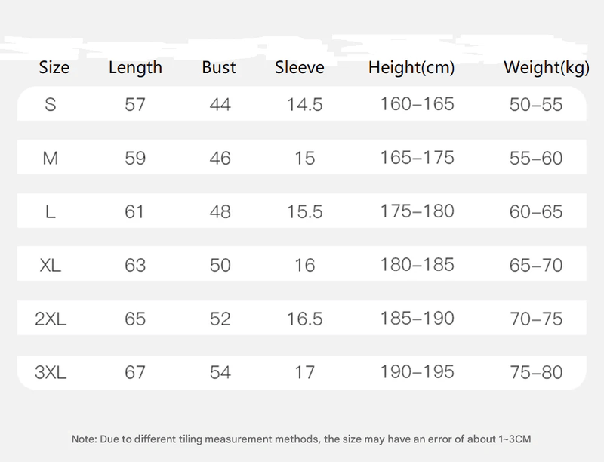Select the XL size row label

point(51,265)
